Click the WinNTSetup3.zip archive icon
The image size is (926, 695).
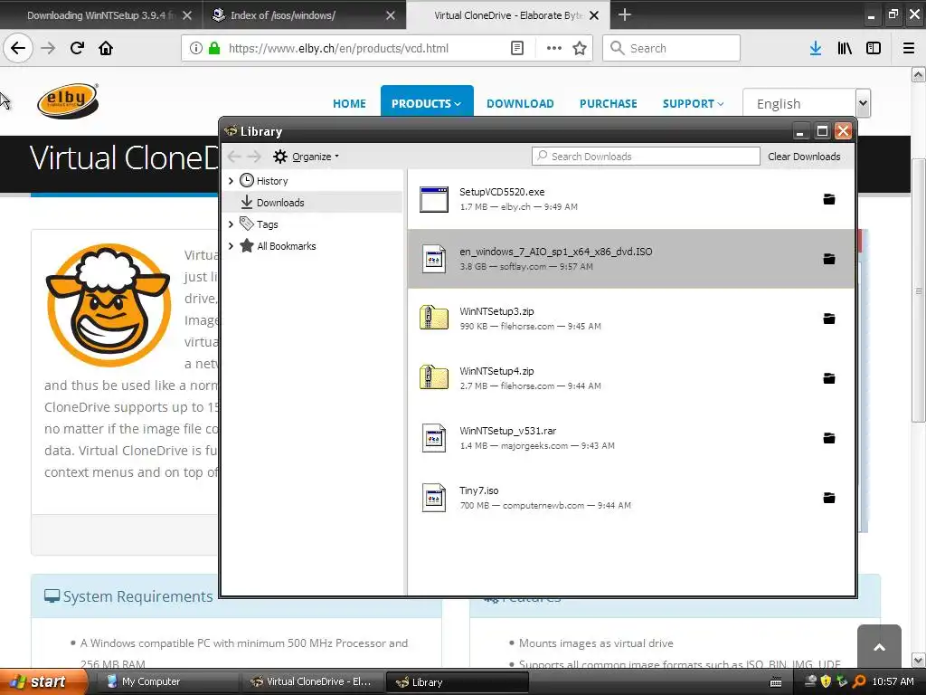point(434,318)
